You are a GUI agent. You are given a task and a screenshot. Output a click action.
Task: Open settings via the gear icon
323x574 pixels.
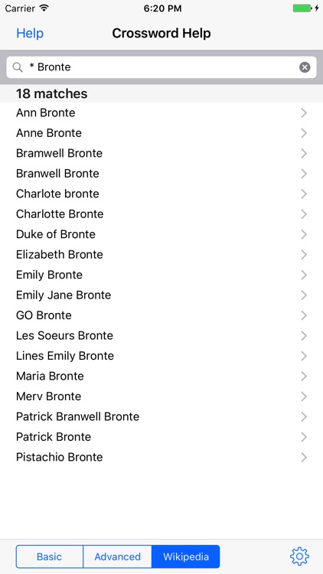(299, 556)
